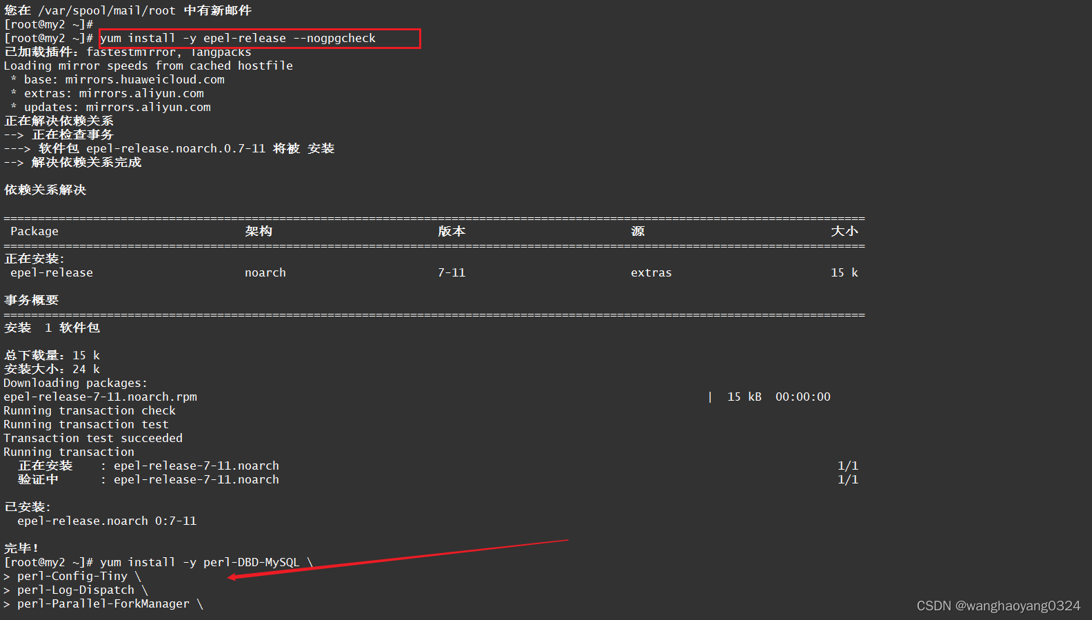Click the '已加载插件' plugins line
Viewport: 1092px width, 620px height.
pyautogui.click(x=128, y=52)
